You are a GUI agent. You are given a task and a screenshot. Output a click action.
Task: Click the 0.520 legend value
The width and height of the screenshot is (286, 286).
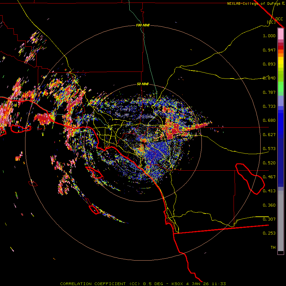(269, 163)
